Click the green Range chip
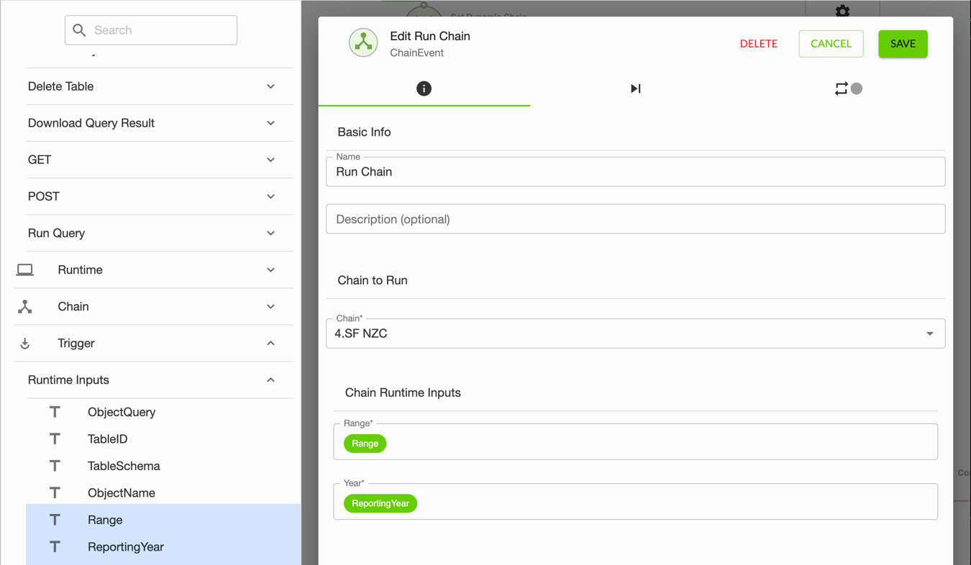Image resolution: width=971 pixels, height=565 pixels. [365, 444]
